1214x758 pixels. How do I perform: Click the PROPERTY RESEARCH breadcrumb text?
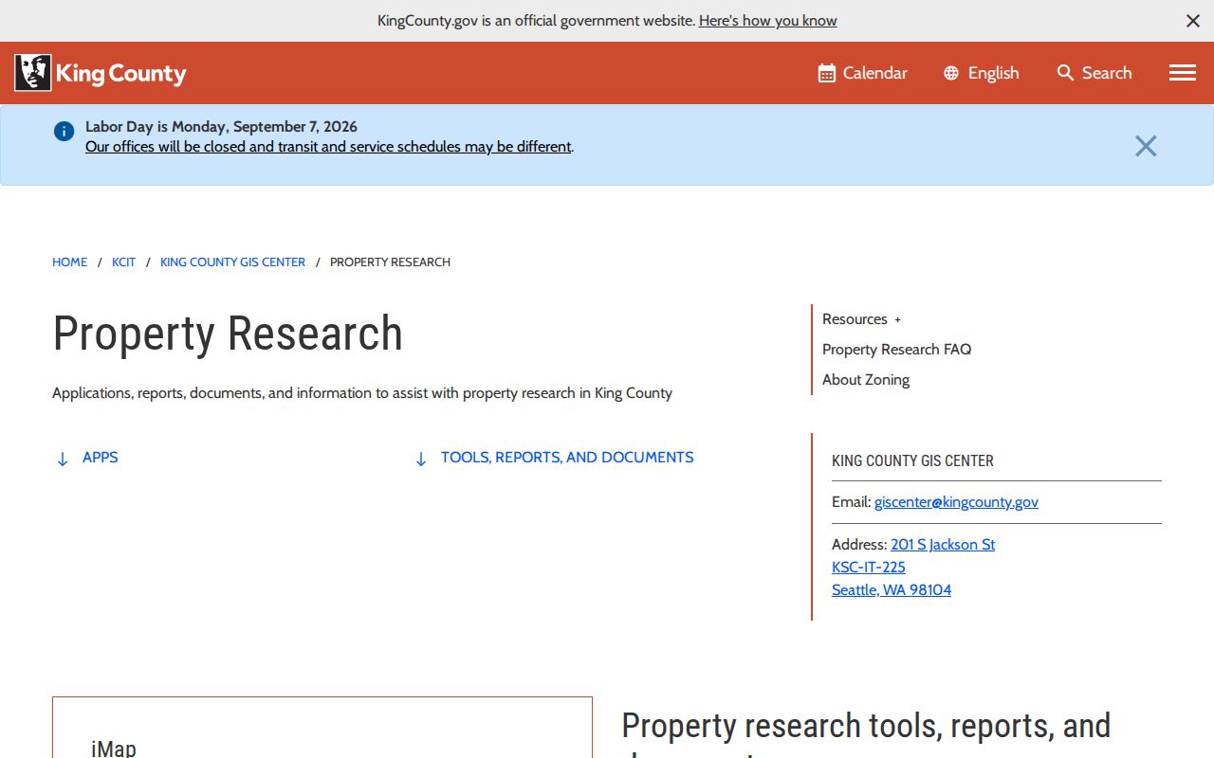tap(390, 262)
